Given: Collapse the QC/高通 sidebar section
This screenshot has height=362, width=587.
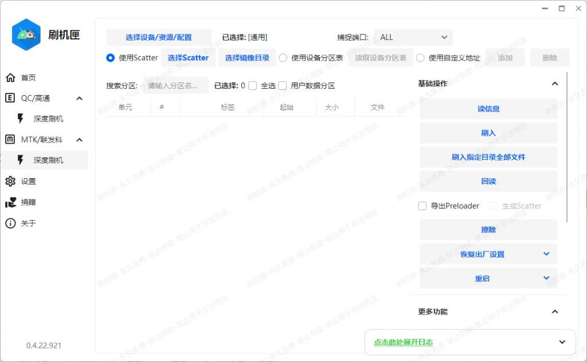Looking at the screenshot, I should (80, 98).
